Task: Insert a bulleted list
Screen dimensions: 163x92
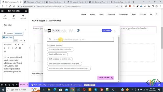Action: (x=8, y=48)
